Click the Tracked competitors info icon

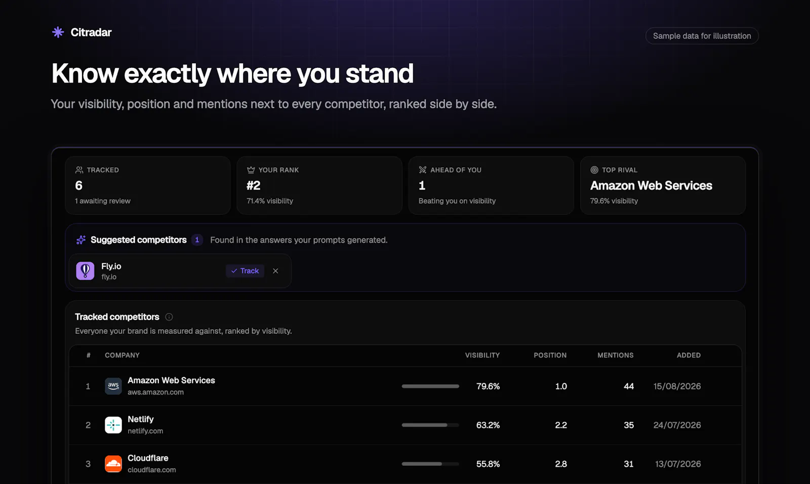pos(169,317)
